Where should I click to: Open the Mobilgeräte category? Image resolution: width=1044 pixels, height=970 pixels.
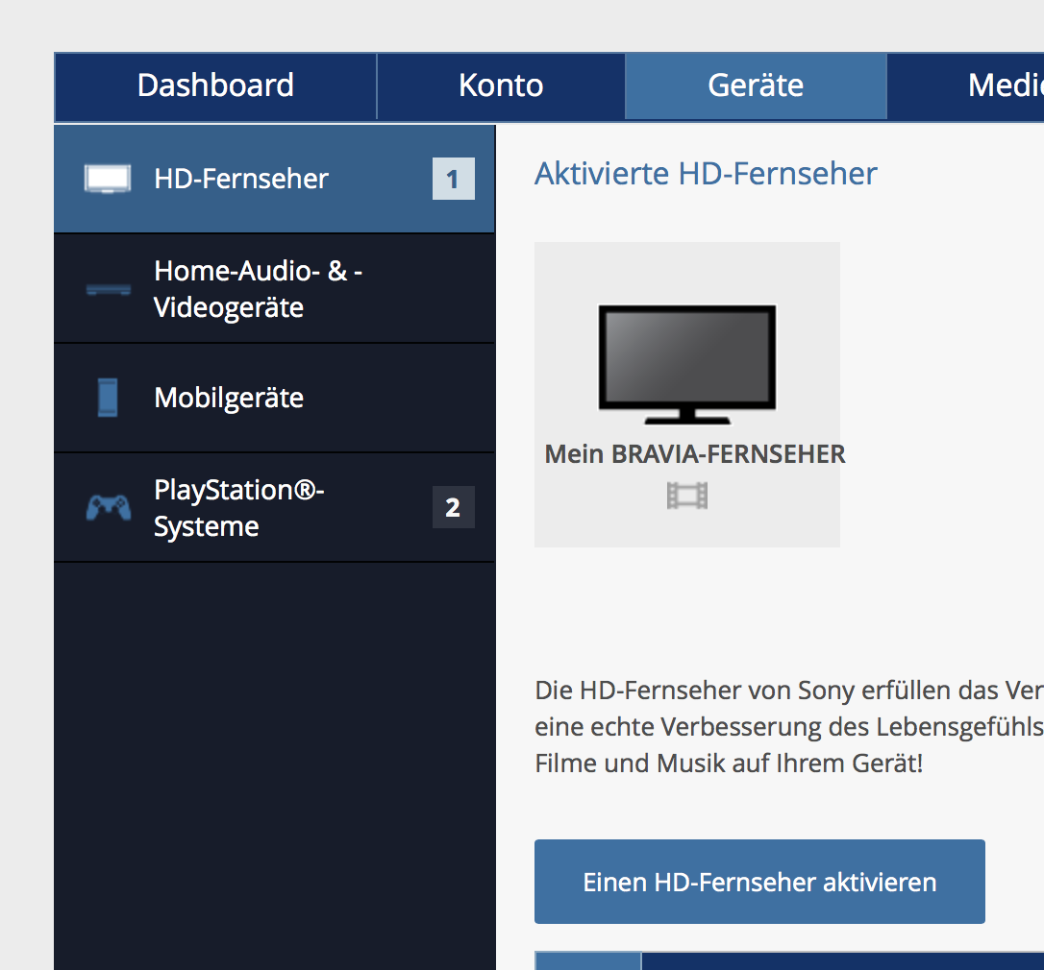pos(229,397)
